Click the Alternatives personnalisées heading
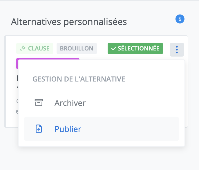The image size is (199, 170). tap(69, 22)
